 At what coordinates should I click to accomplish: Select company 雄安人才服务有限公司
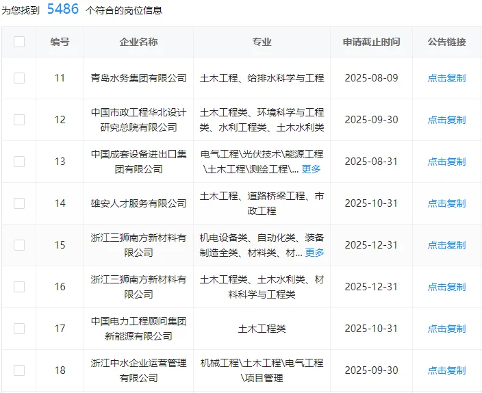(138, 203)
